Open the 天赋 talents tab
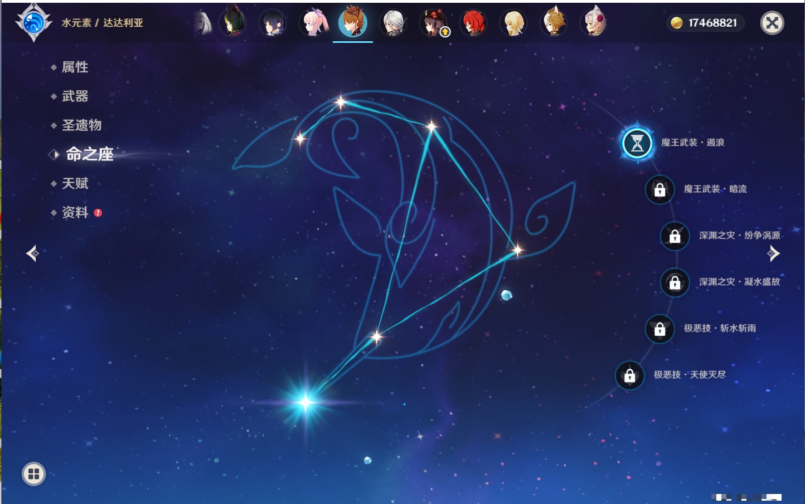The height and width of the screenshot is (504, 805). pyautogui.click(x=75, y=183)
